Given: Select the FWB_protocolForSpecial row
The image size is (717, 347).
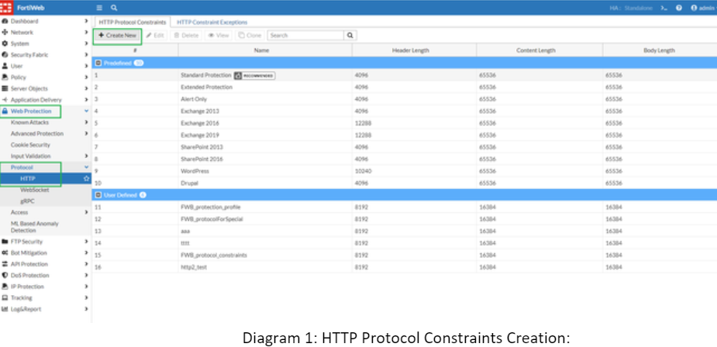Looking at the screenshot, I should point(404,219).
